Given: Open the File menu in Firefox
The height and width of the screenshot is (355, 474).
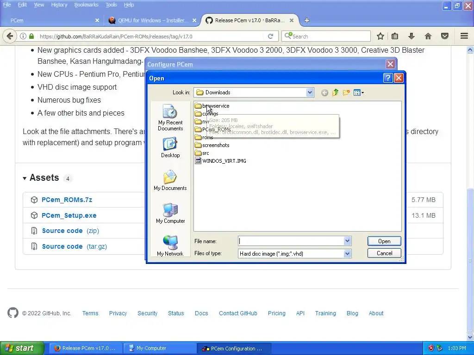Looking at the screenshot, I should pyautogui.click(x=7, y=5).
